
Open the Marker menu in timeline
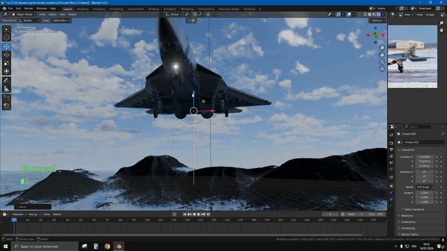tap(57, 214)
